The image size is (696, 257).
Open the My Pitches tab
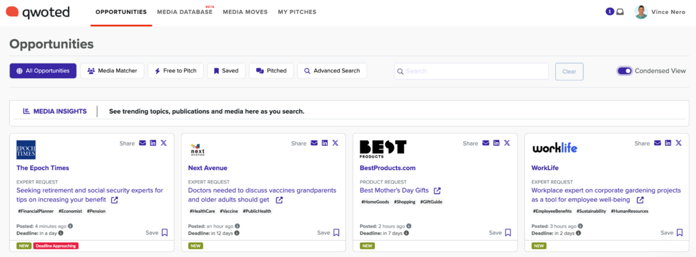coord(297,12)
